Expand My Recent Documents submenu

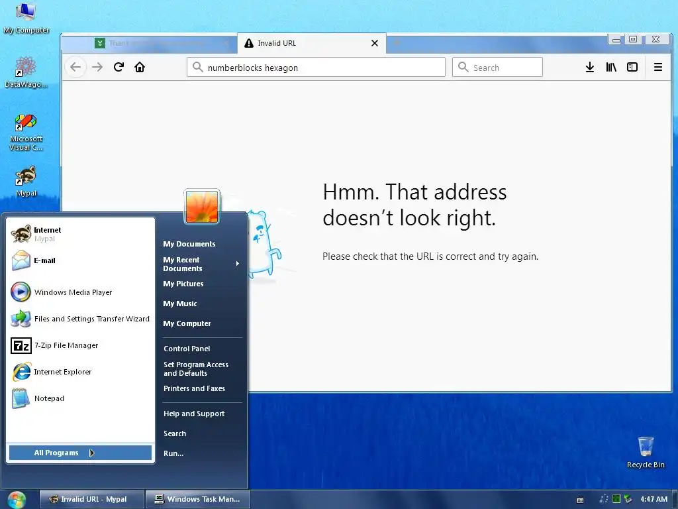pos(201,264)
